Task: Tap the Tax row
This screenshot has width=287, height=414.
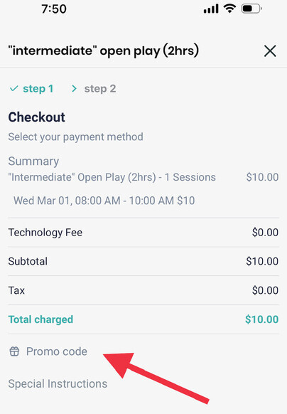Action: tap(143, 290)
